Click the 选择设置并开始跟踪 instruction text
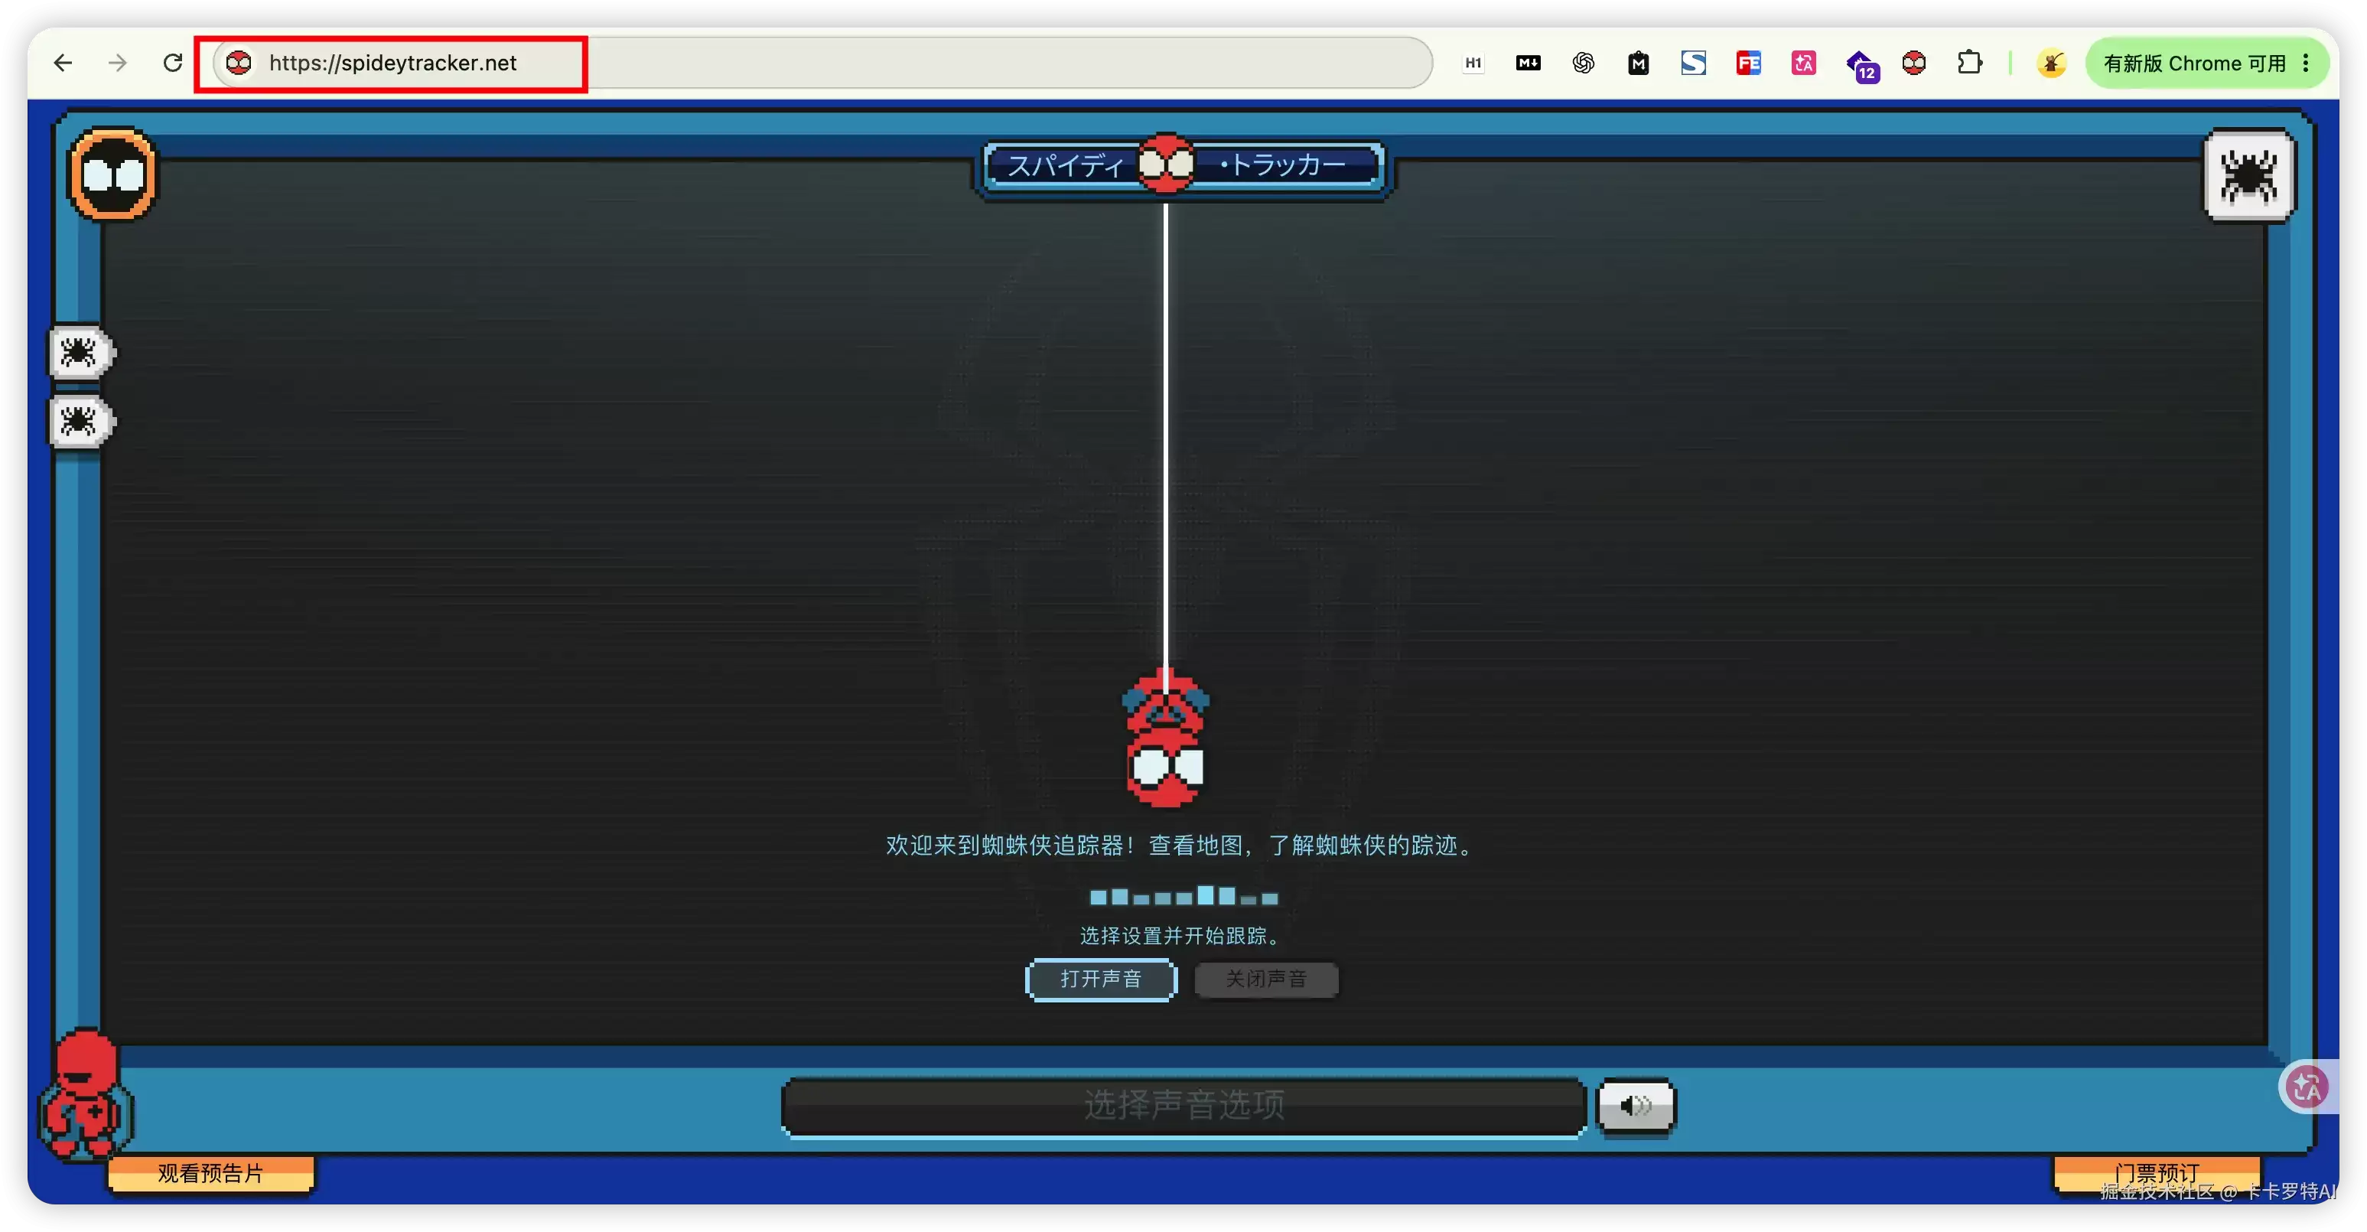The height and width of the screenshot is (1232, 2367). coord(1180,936)
